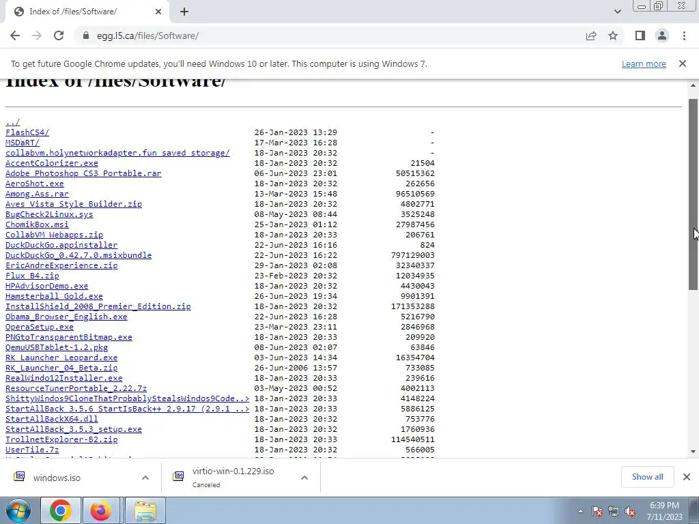Open the Chrome side panel

[640, 35]
